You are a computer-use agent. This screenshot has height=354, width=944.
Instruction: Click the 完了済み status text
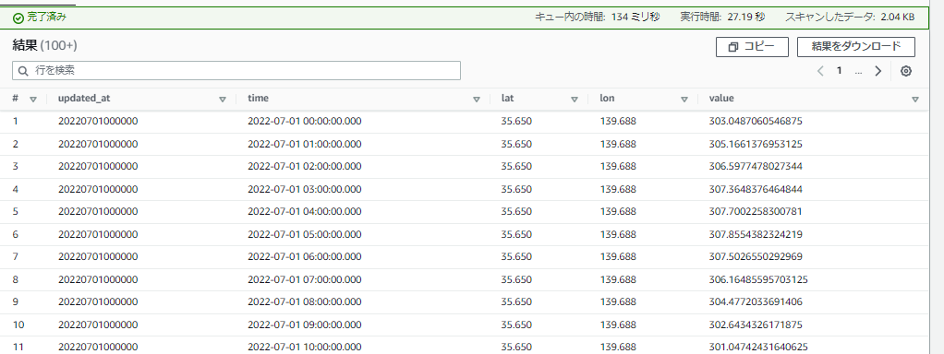tap(47, 18)
